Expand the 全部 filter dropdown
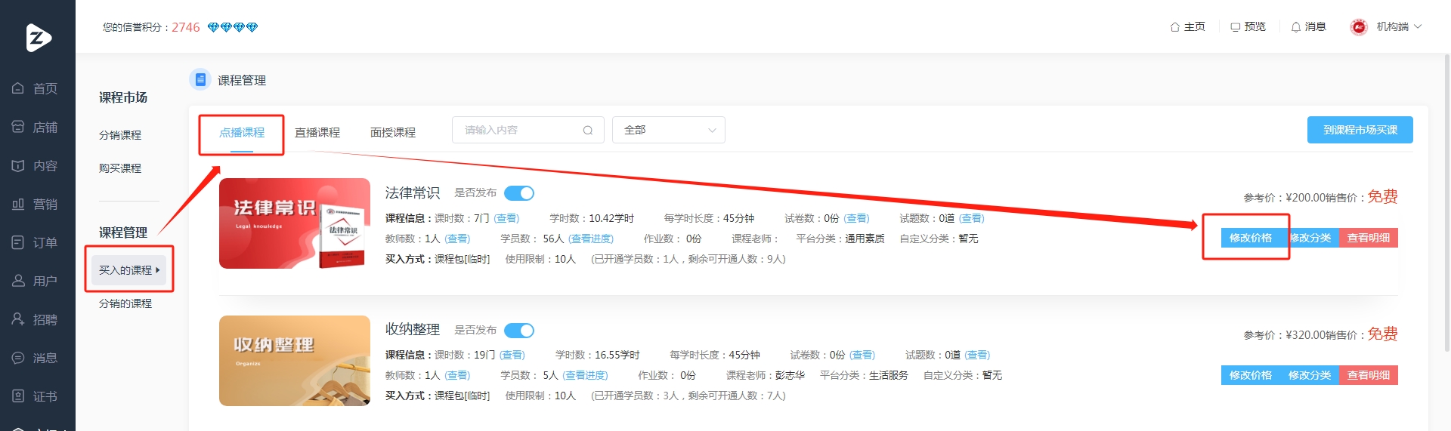 pyautogui.click(x=669, y=130)
